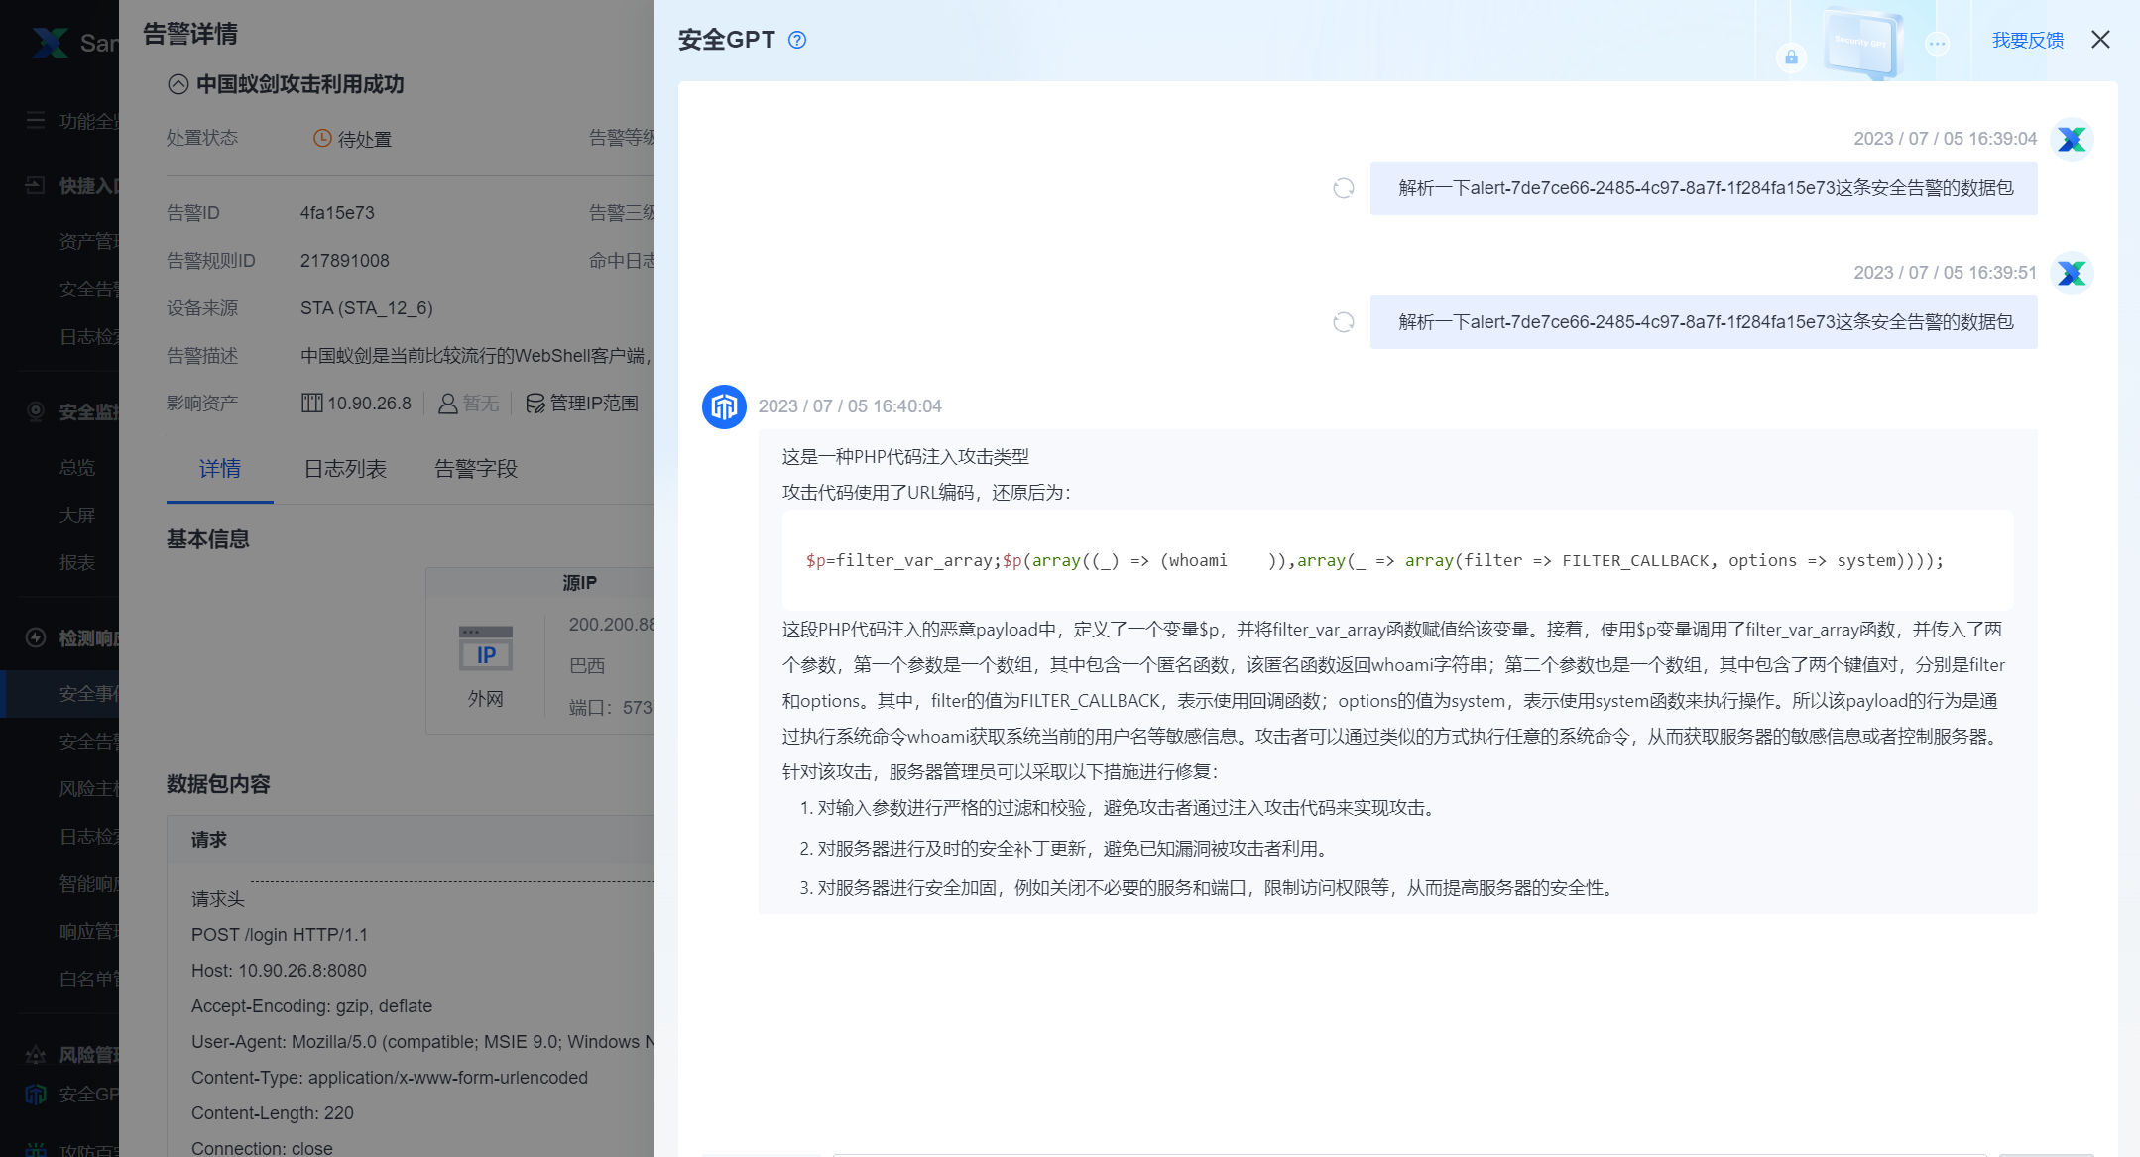Viewport: 2140px width, 1157px height.
Task: Click the assistant avatar beside the 16:40:04 reply
Action: coord(723,406)
